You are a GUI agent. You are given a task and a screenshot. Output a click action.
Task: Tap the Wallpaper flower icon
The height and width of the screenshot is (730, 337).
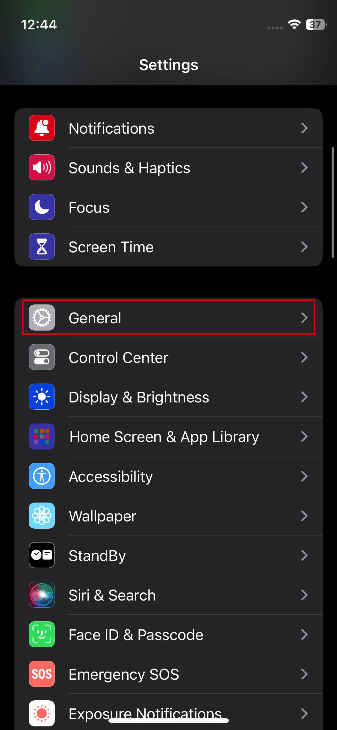pos(42,515)
